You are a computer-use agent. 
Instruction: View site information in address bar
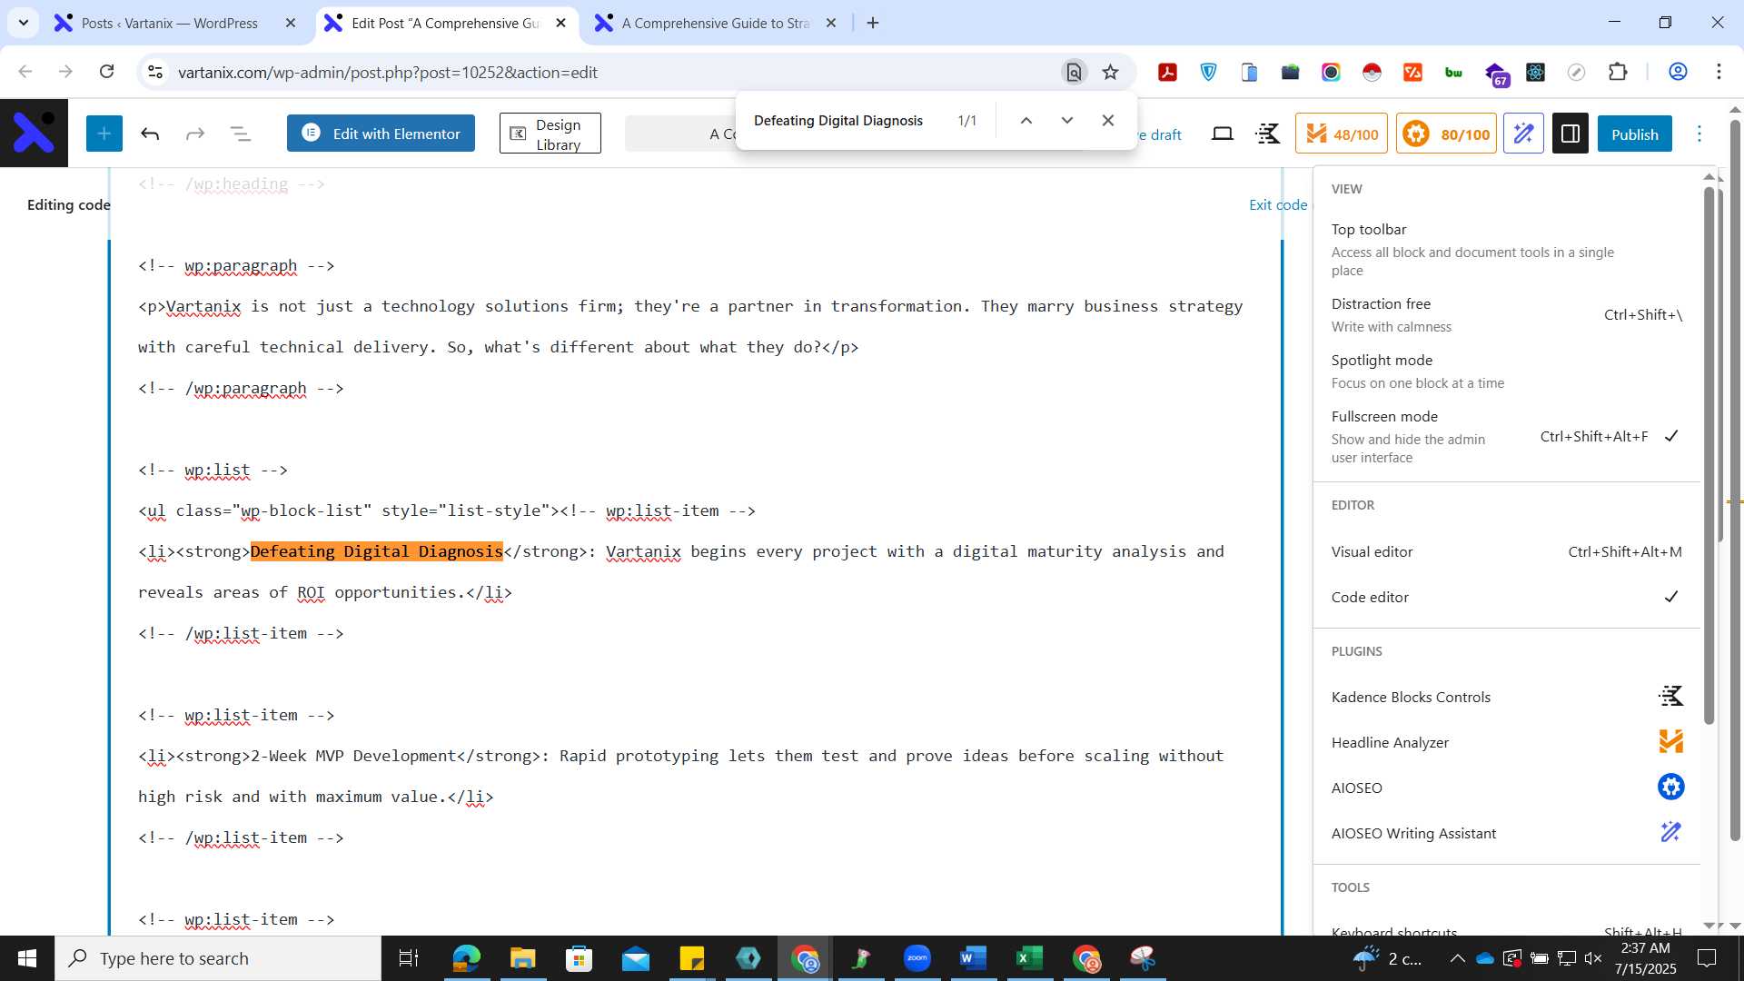155,72
